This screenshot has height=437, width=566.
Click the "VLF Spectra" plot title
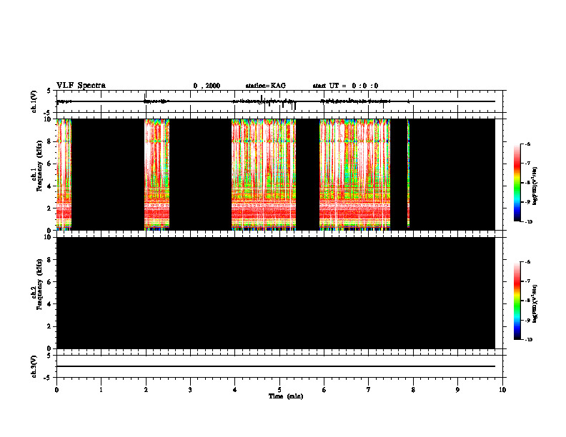(81, 86)
